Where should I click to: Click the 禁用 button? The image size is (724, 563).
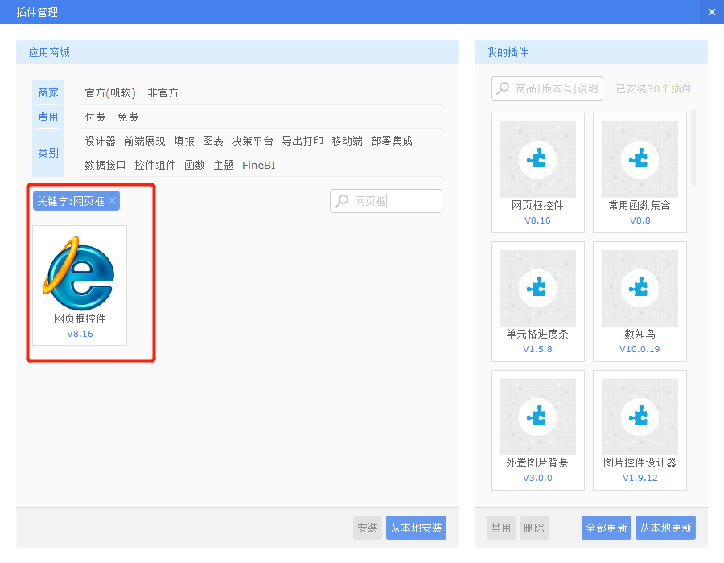501,528
